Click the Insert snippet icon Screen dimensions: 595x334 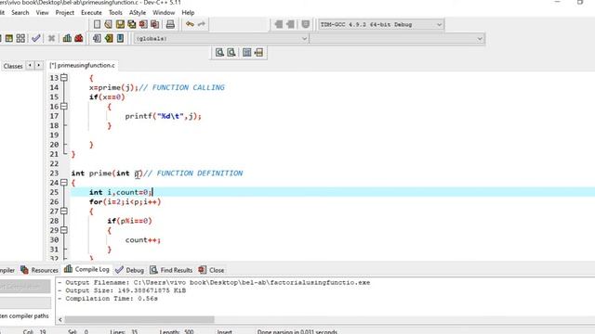click(97, 38)
